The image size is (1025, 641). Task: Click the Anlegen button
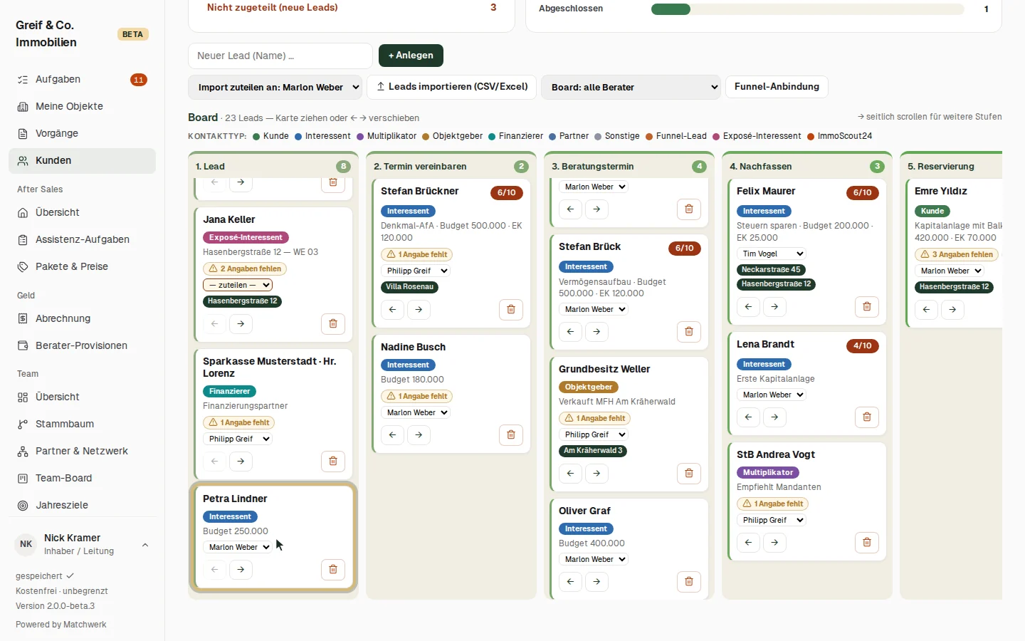[411, 56]
